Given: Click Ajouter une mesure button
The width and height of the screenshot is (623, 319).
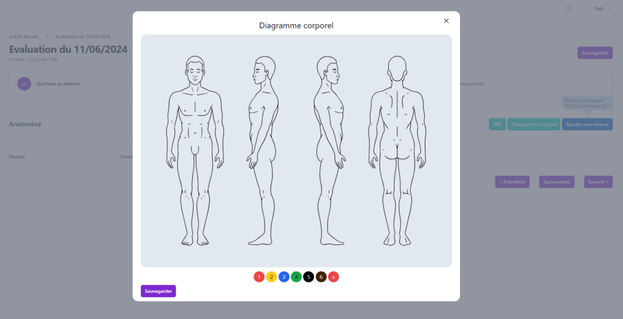Looking at the screenshot, I should pyautogui.click(x=587, y=124).
